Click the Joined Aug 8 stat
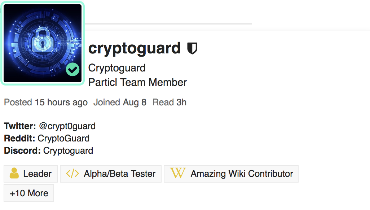The image size is (370, 210). click(x=120, y=102)
